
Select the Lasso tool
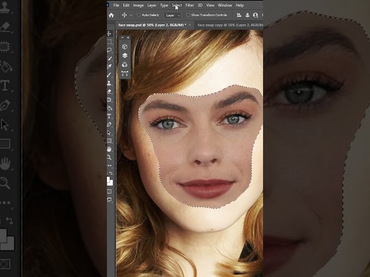[109, 50]
